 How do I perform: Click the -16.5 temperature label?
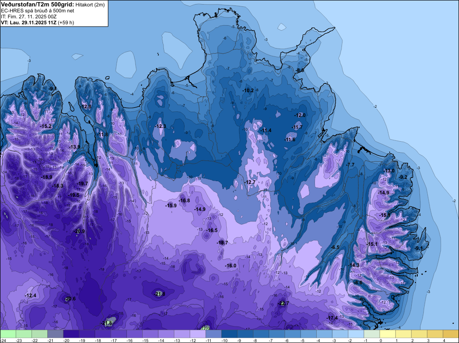(212, 230)
